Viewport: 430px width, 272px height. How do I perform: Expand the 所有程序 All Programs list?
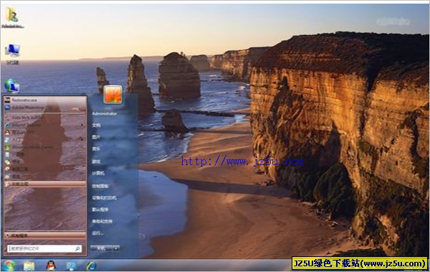(46, 235)
